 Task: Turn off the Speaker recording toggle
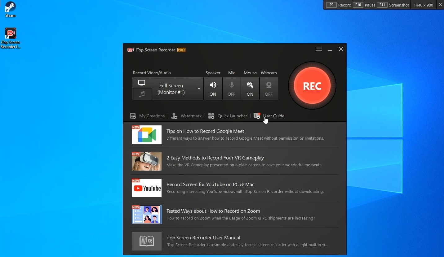tap(213, 89)
